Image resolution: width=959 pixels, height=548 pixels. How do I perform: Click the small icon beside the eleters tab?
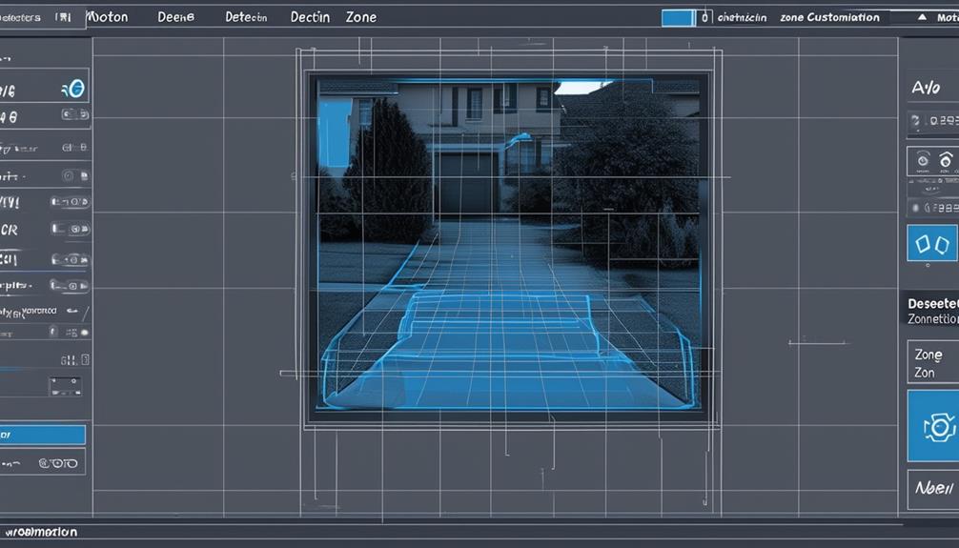[x=63, y=17]
